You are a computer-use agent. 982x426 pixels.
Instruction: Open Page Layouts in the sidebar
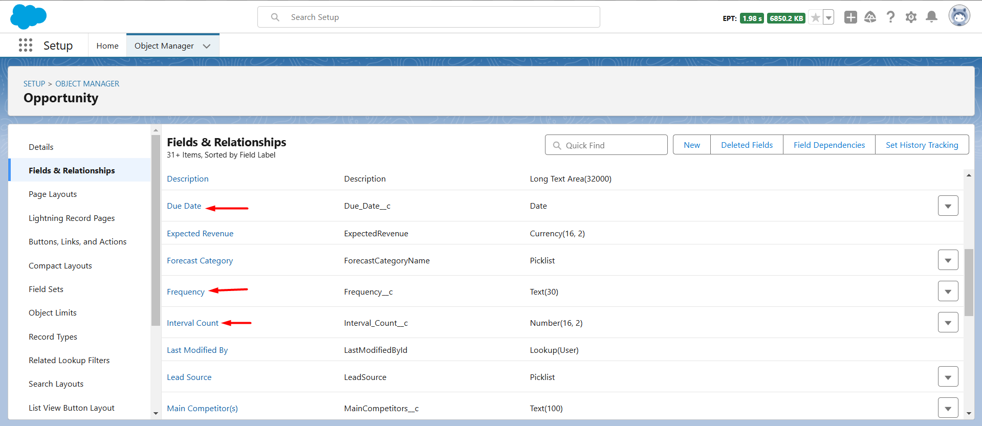[53, 194]
